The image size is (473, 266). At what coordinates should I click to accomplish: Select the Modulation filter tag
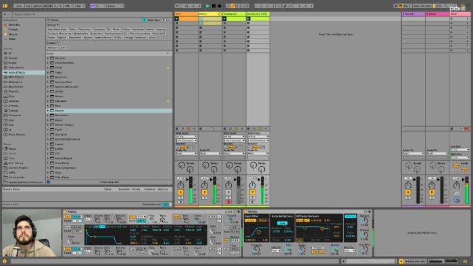[80, 34]
